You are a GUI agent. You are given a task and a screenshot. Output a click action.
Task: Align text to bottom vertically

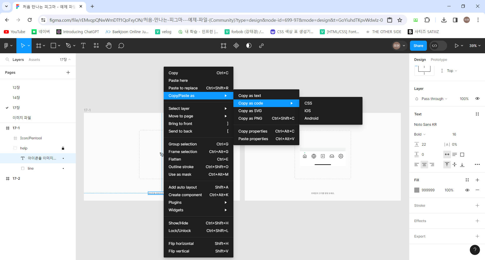pyautogui.click(x=462, y=165)
